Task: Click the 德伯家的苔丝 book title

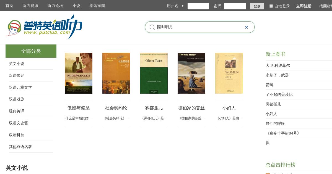Action: (191, 108)
